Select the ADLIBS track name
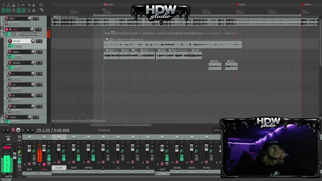Image resolution: width=322 pixels, height=181 pixels. click(x=17, y=41)
